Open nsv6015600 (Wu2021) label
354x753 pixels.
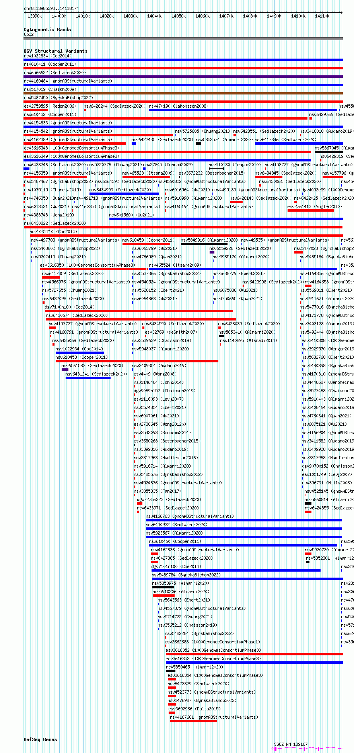tap(132, 215)
